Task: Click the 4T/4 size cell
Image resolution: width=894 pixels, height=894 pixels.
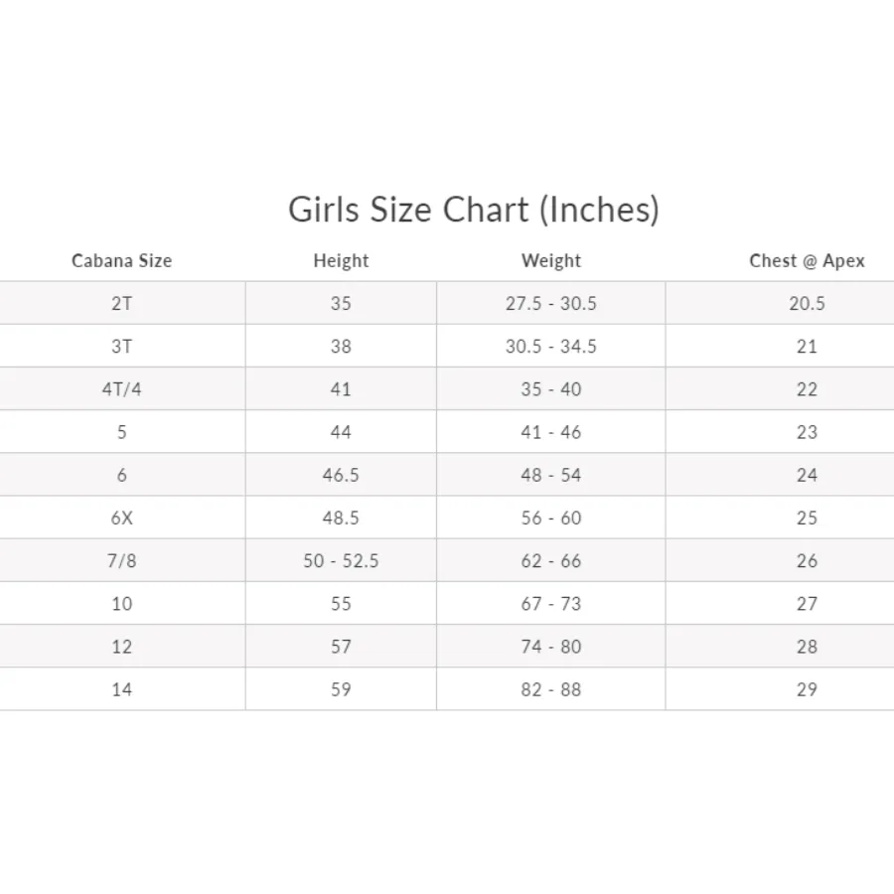Action: coord(121,389)
